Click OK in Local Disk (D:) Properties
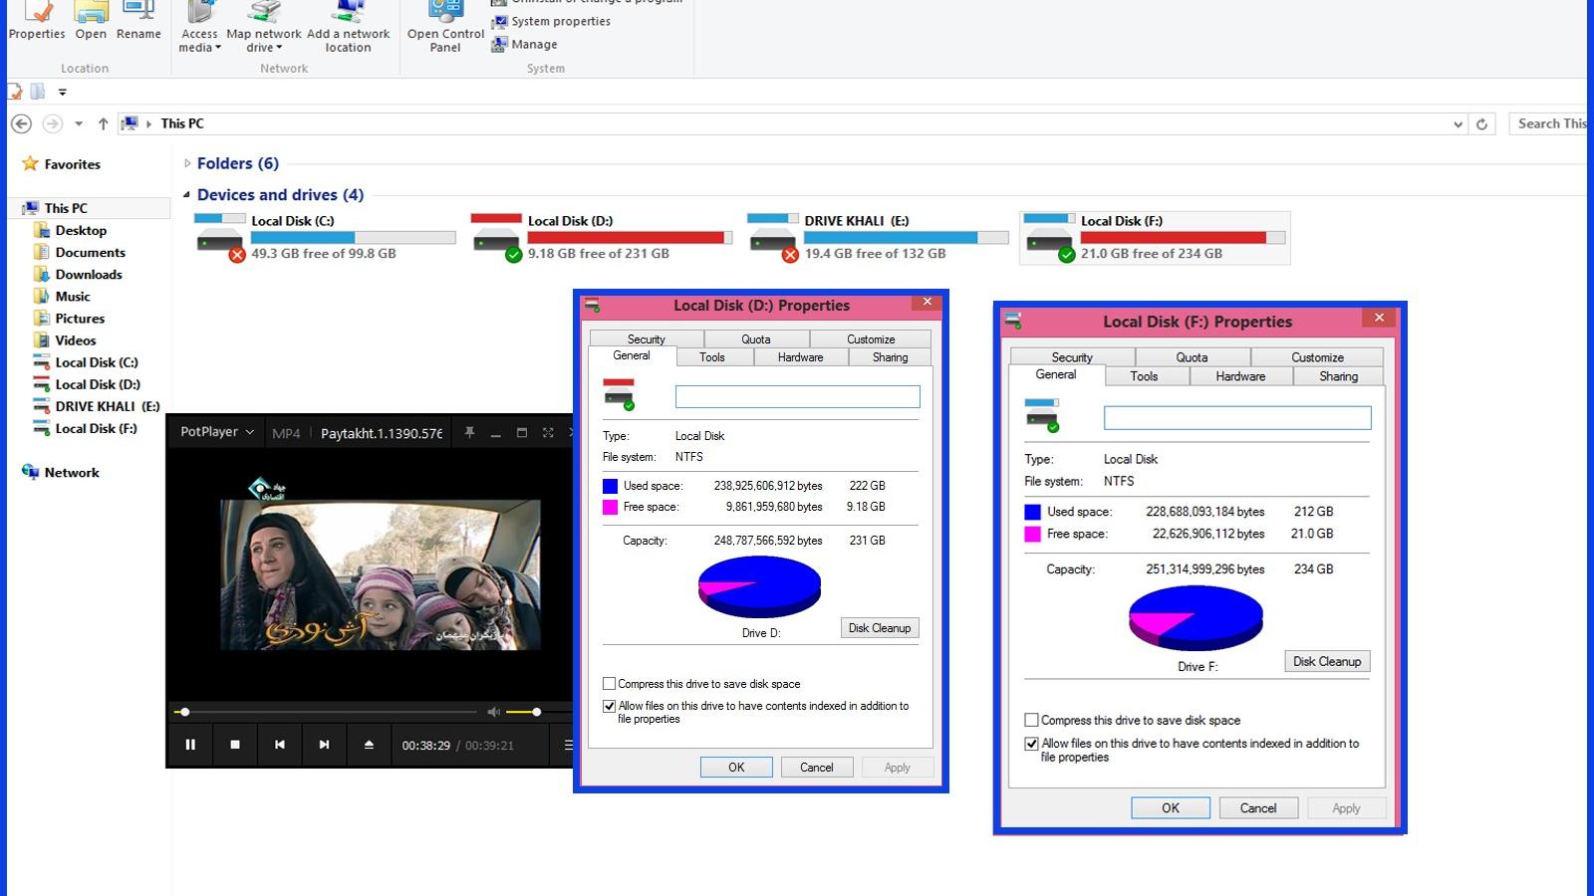Viewport: 1594px width, 896px height. (x=736, y=767)
